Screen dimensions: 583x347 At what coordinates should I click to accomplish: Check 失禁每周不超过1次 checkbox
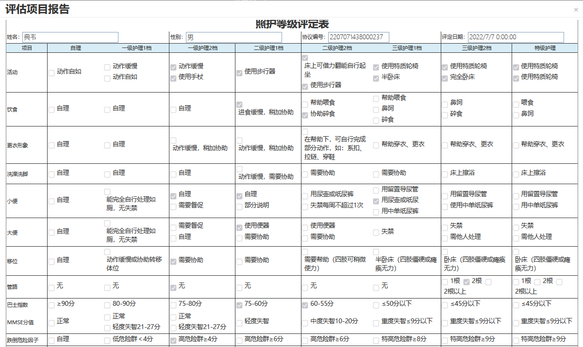(x=305, y=206)
